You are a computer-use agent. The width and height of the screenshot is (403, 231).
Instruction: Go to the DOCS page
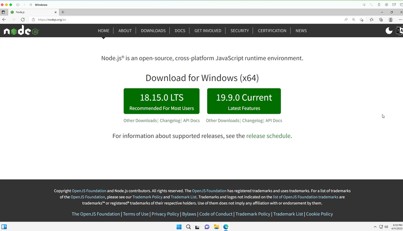(180, 31)
